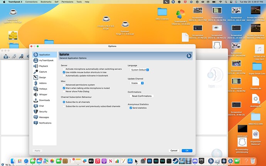Click the Reset Confirmations button
Viewport: 266px width, 166px height.
tap(141, 96)
